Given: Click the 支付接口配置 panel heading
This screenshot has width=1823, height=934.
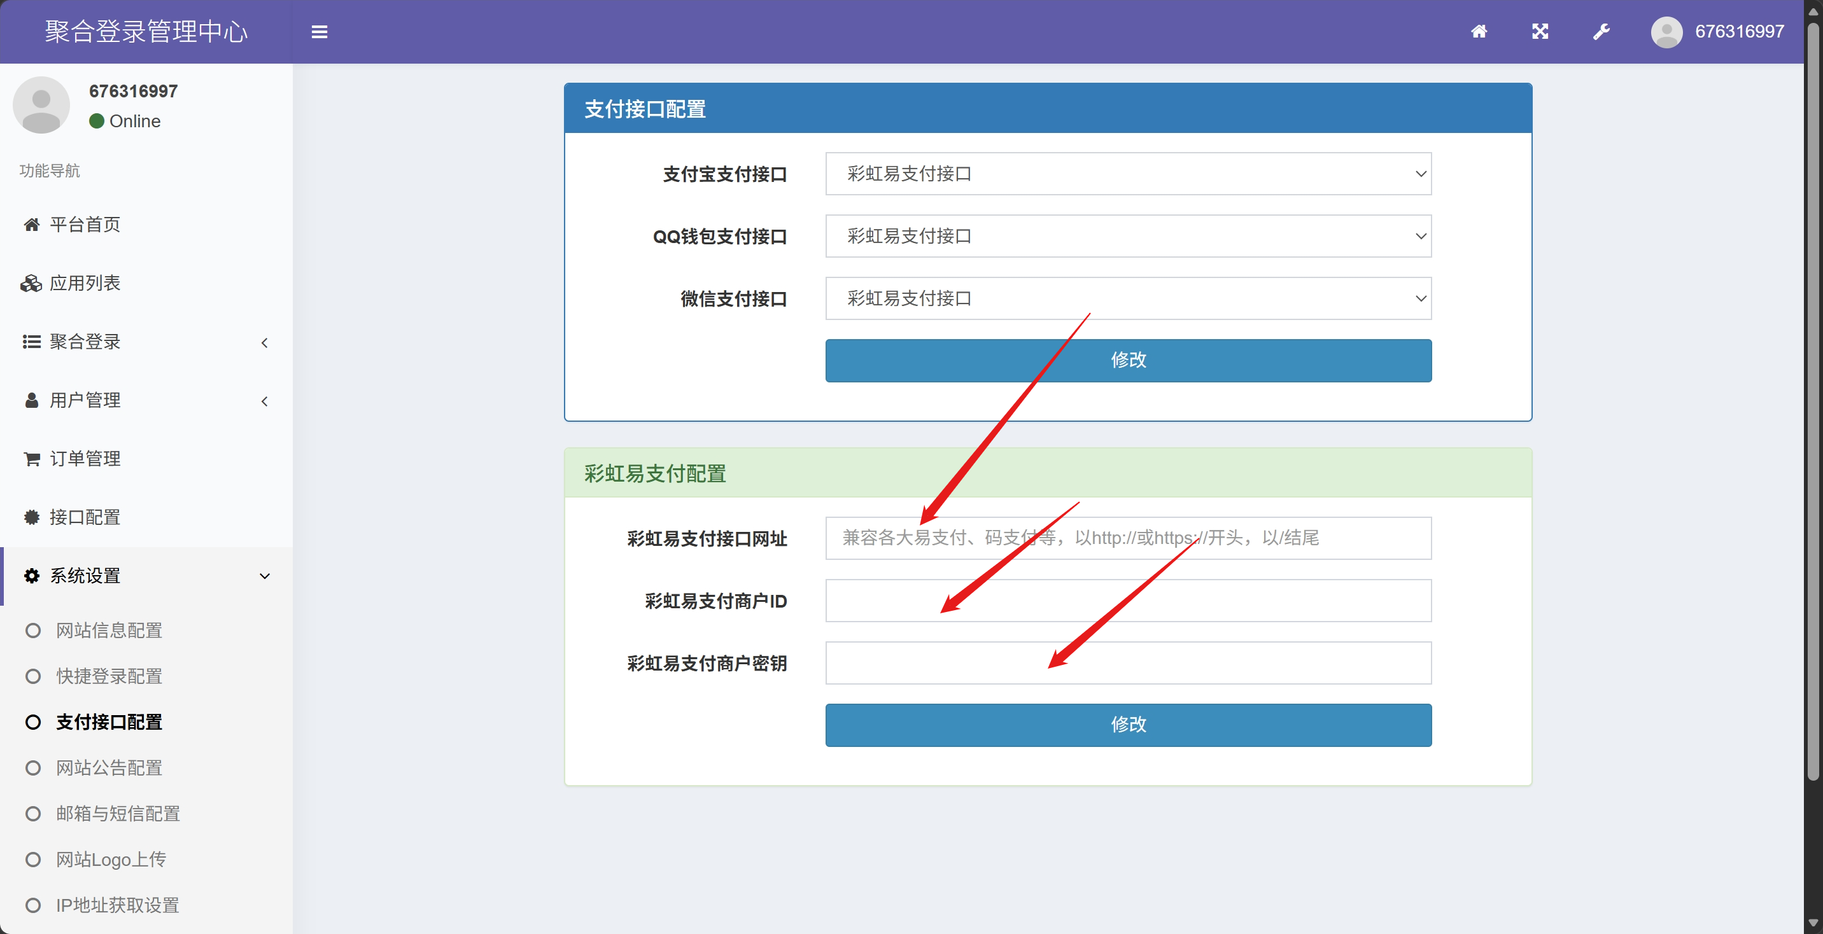Looking at the screenshot, I should [645, 109].
